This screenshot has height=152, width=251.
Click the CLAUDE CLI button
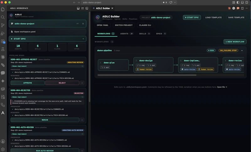point(145,25)
